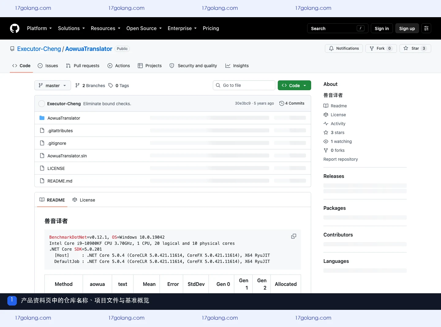Click the tag icon beside 0 Tags

click(x=111, y=86)
